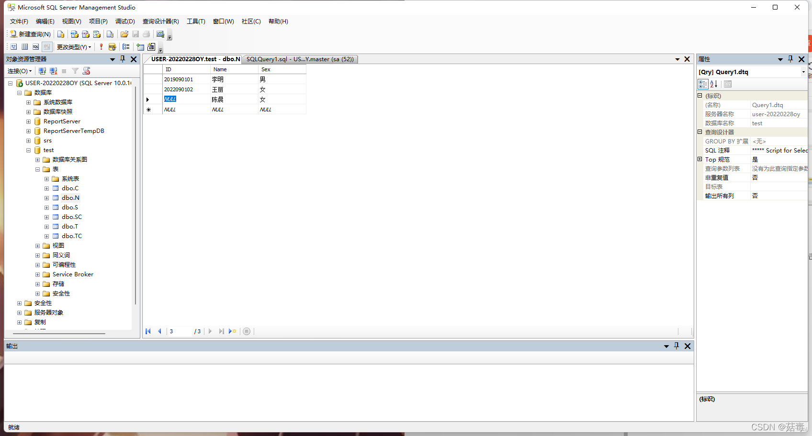Click the Activity Monitor icon
The height and width of the screenshot is (436, 812).
(x=160, y=34)
